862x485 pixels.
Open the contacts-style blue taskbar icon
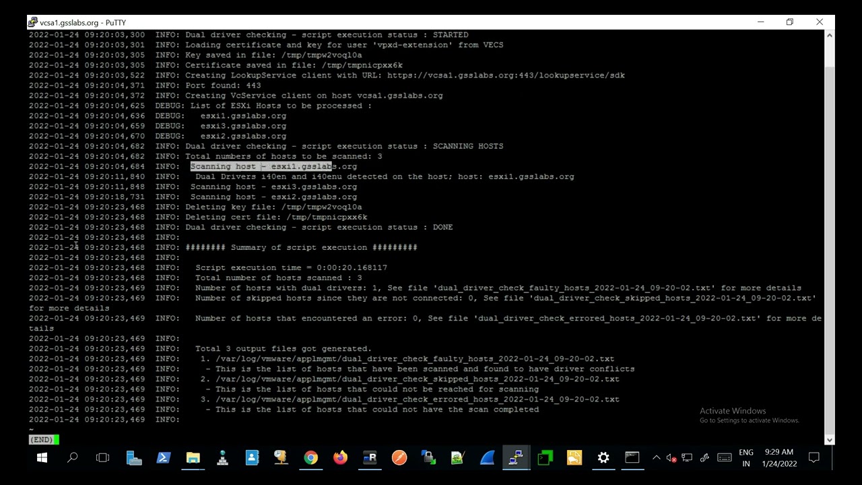click(x=252, y=458)
